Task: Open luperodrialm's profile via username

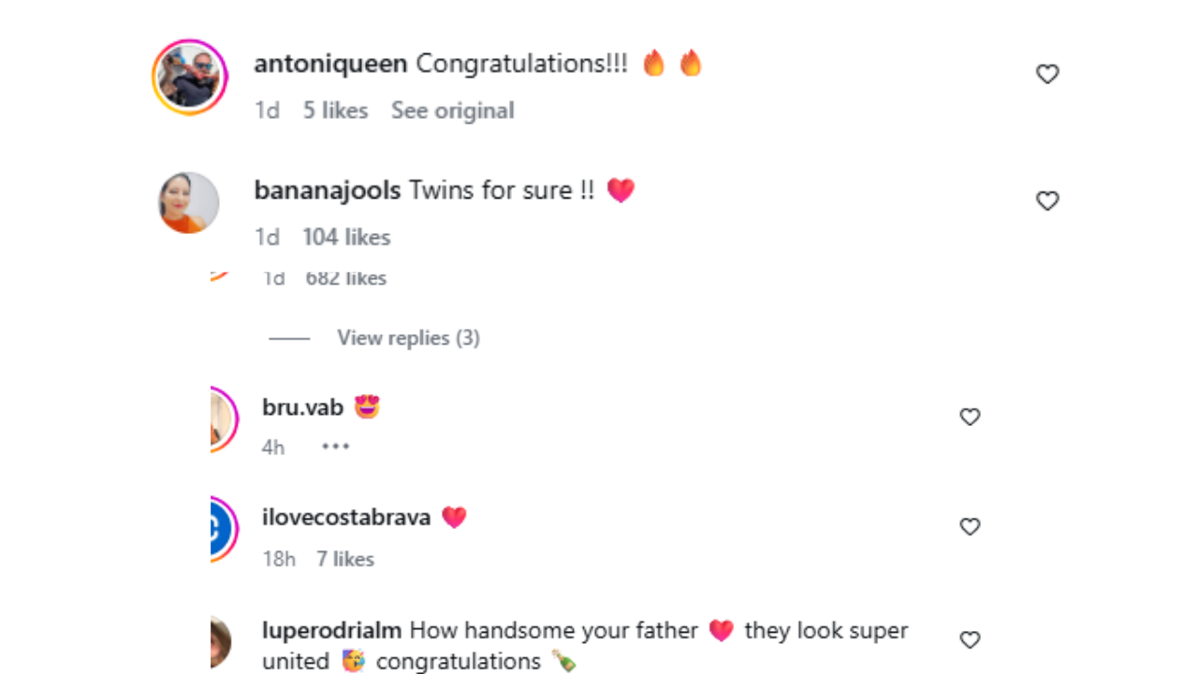Action: coord(331,630)
